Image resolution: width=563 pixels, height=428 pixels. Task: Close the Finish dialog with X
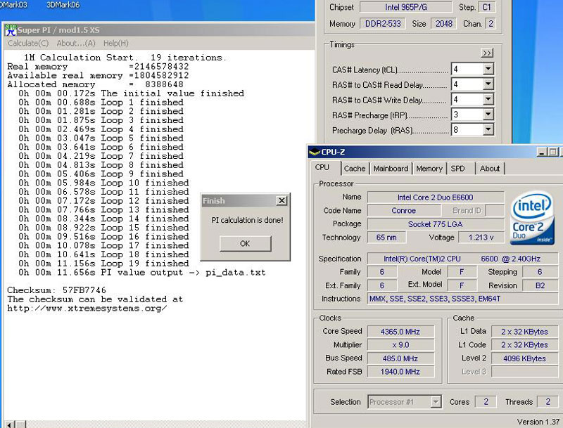(282, 201)
